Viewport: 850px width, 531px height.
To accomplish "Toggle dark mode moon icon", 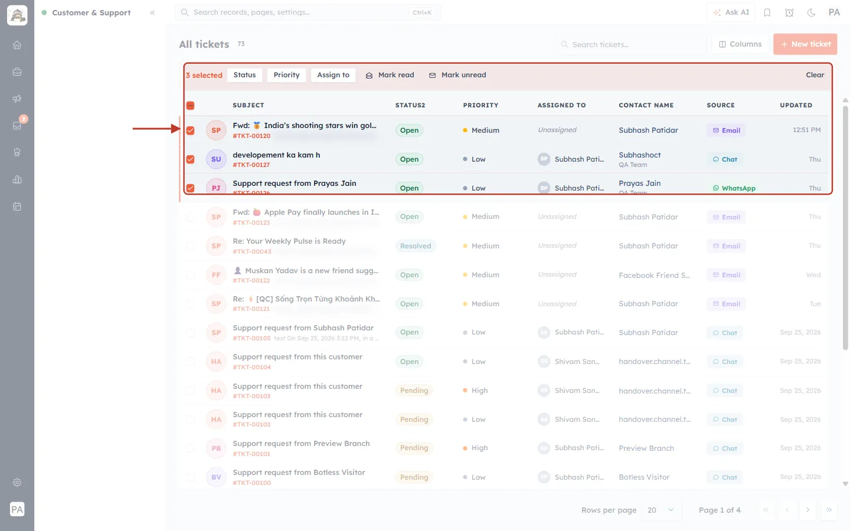I will pyautogui.click(x=812, y=12).
